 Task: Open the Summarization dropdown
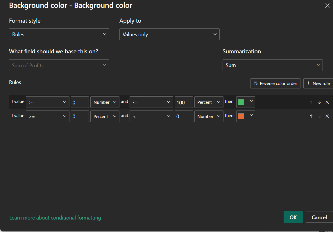click(x=272, y=65)
